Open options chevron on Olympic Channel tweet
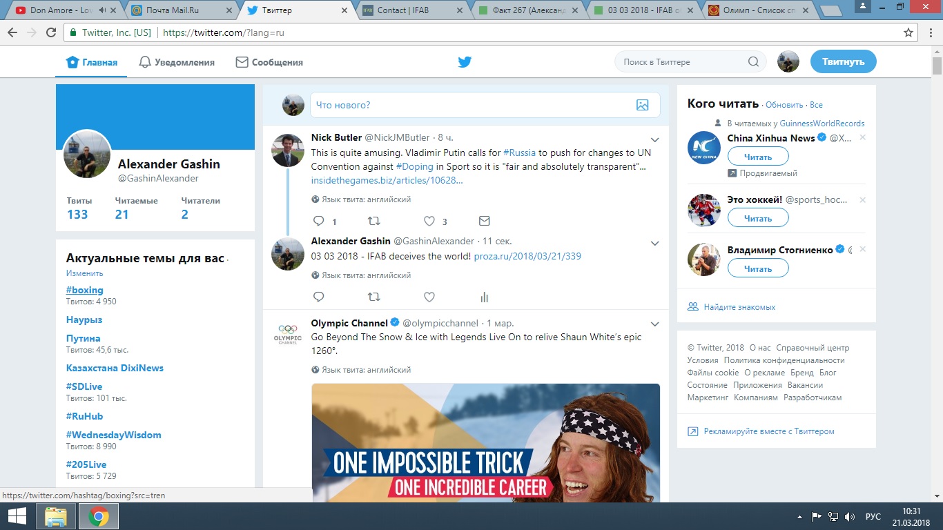This screenshot has width=943, height=530. tap(655, 324)
